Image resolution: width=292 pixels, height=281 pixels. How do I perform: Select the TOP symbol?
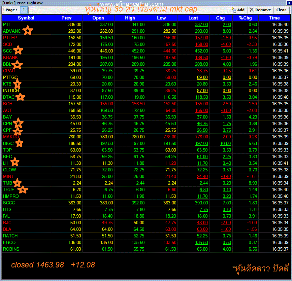8,150
